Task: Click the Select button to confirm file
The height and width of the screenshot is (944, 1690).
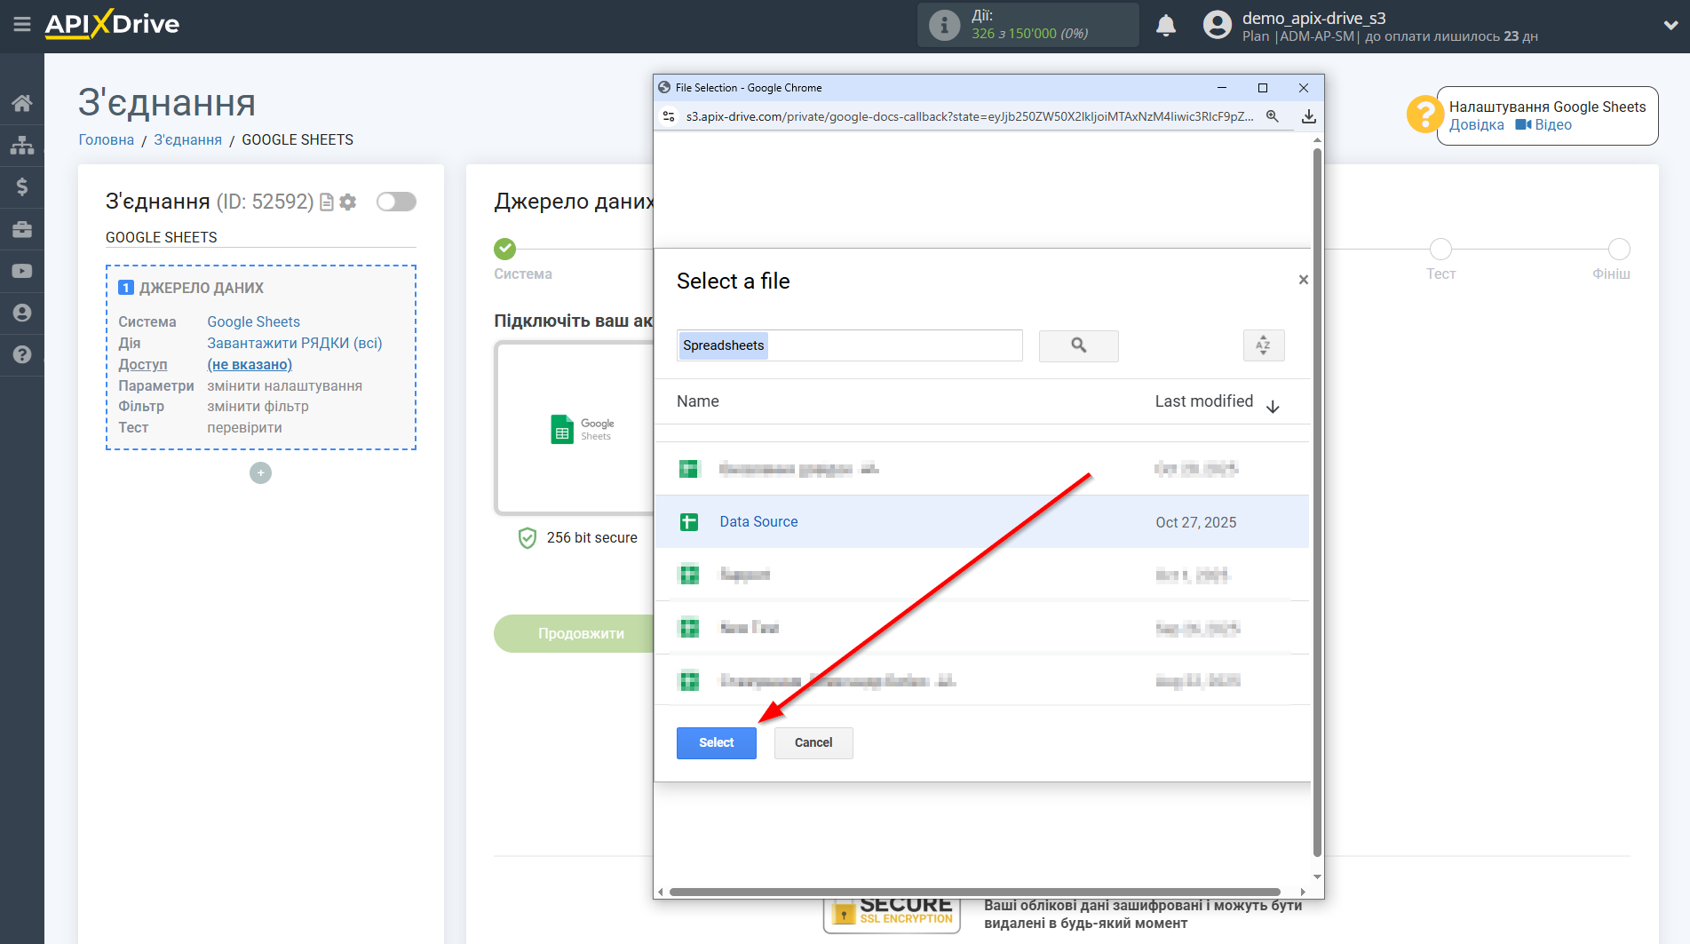Action: click(x=716, y=742)
